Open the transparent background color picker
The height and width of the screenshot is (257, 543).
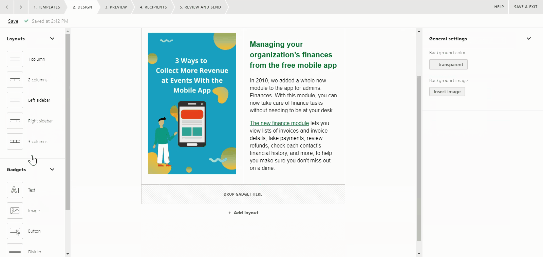(448, 64)
